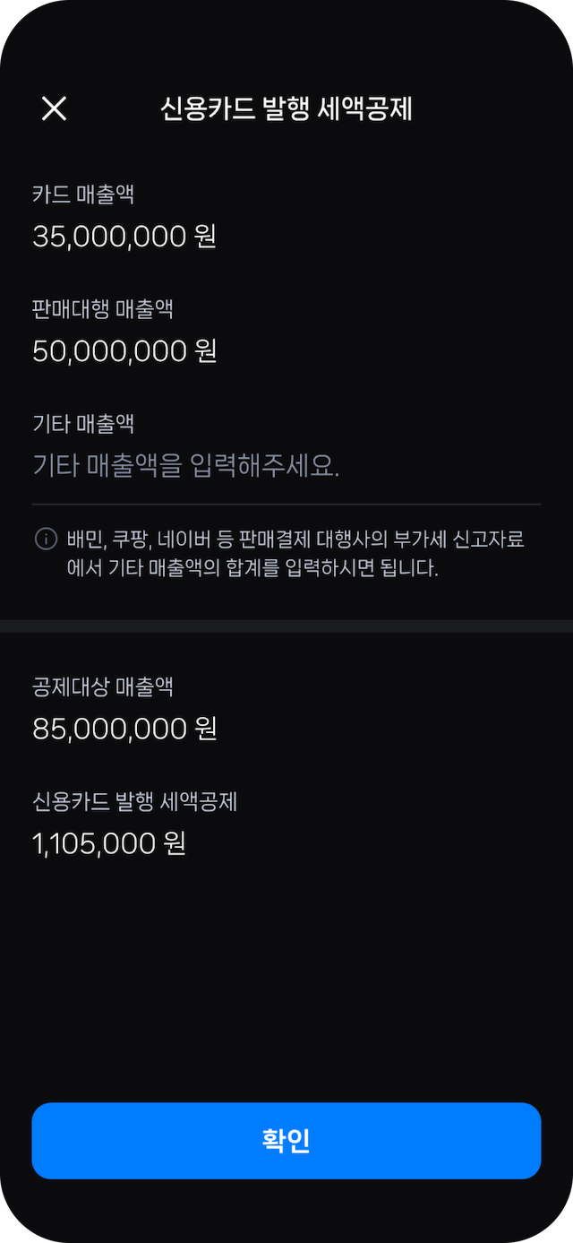Viewport: 573px width, 1243px height.
Task: Select the 기타 매출액 label
Action: (83, 423)
